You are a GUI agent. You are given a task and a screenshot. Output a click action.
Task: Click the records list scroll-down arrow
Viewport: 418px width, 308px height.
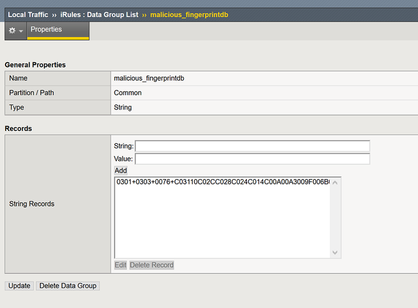335,252
